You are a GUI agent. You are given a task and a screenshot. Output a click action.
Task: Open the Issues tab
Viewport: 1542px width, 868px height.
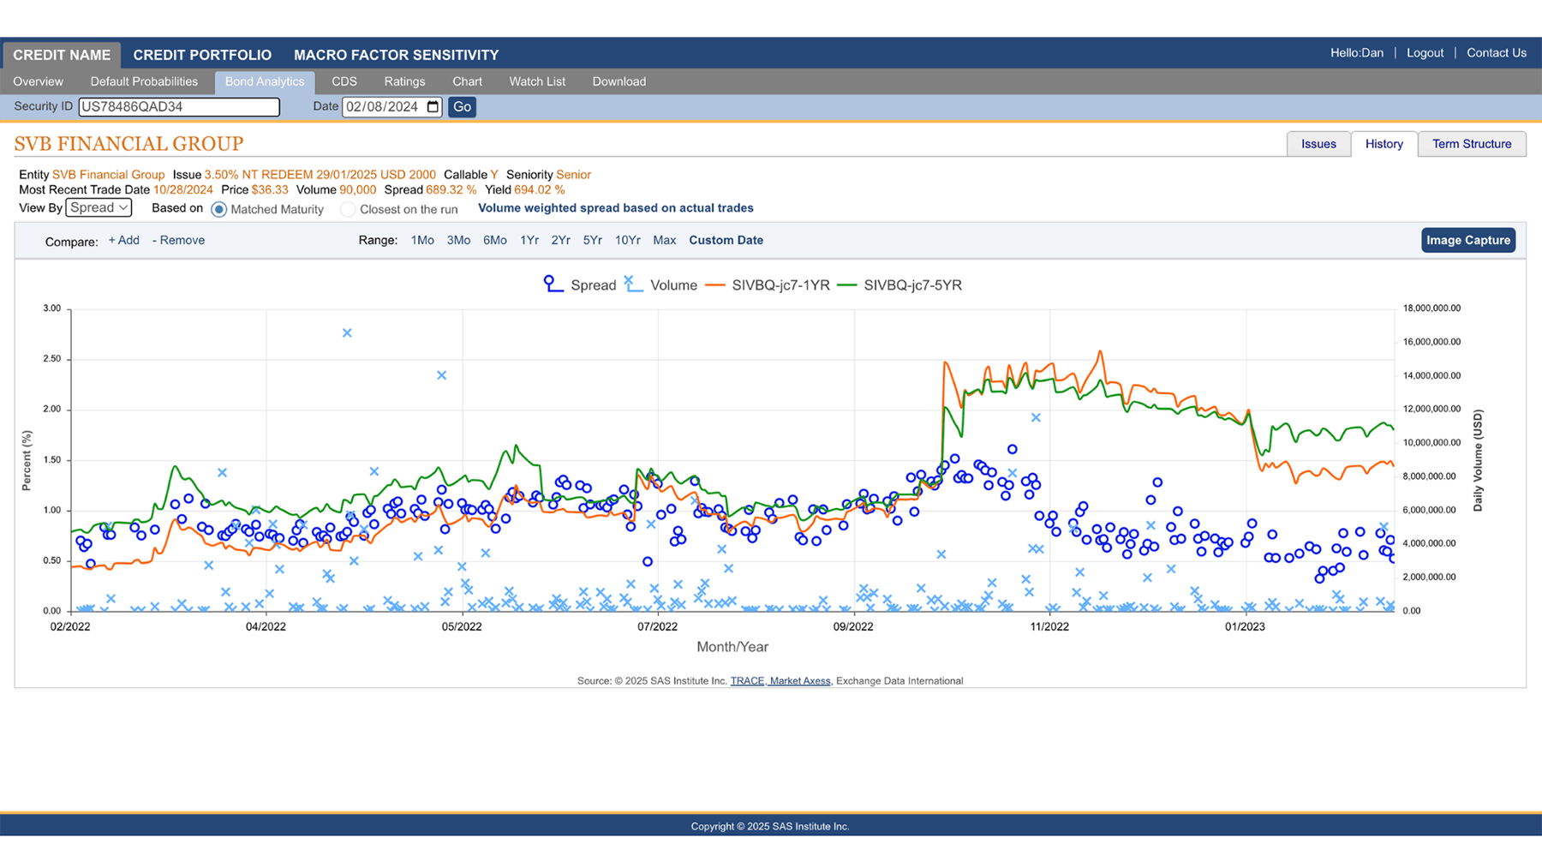click(1318, 144)
